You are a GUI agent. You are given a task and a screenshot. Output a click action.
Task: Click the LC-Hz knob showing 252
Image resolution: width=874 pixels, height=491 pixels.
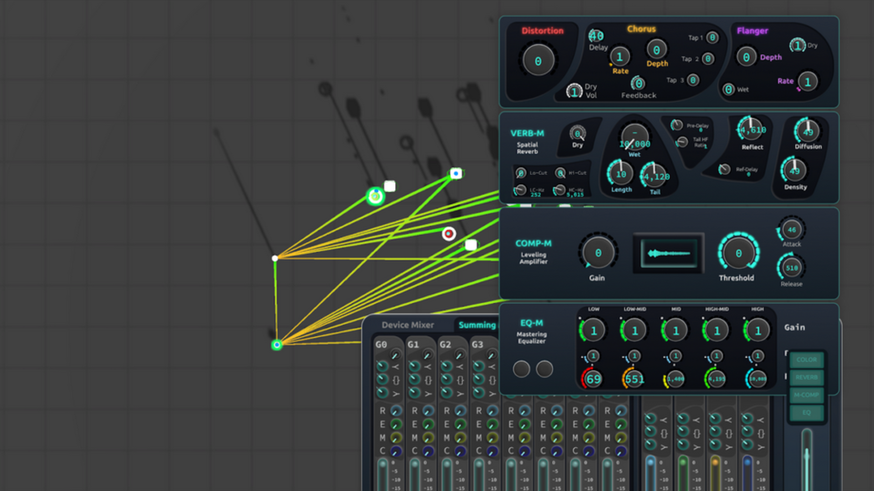520,190
